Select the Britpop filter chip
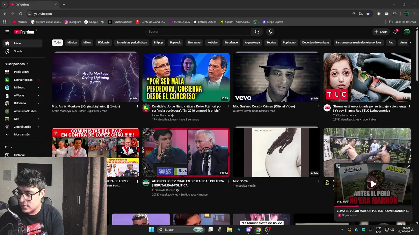 click(158, 43)
